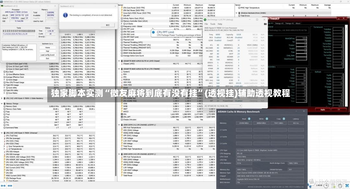This screenshot has width=350, height=189.
Task: Click OK button in TweakIt
Action: pos(339,109)
